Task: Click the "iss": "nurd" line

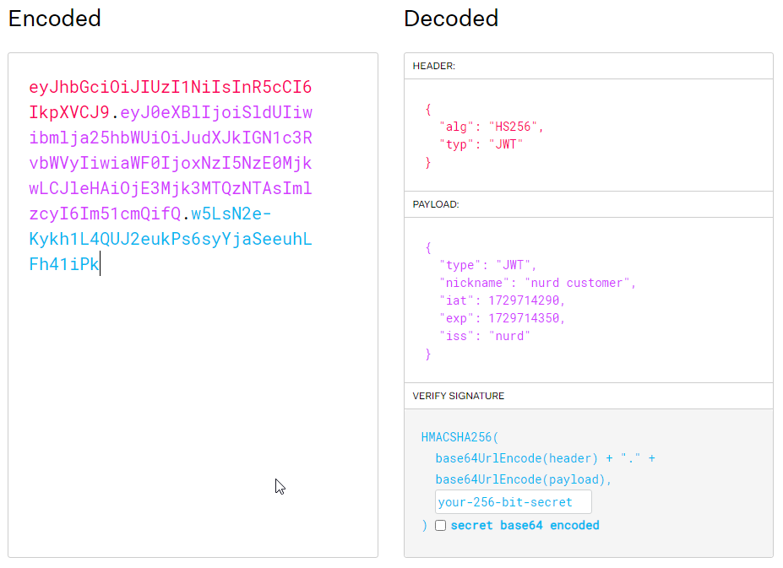Action: (x=484, y=337)
